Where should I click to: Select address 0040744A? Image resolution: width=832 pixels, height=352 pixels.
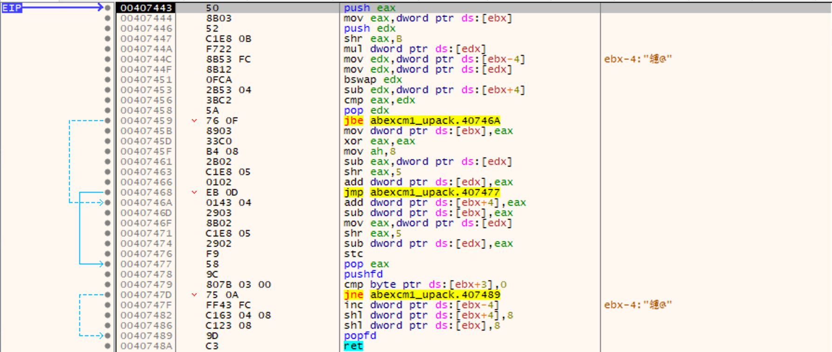click(x=146, y=49)
